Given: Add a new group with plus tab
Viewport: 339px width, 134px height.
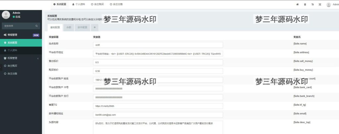Looking at the screenshot, I should [95, 28].
